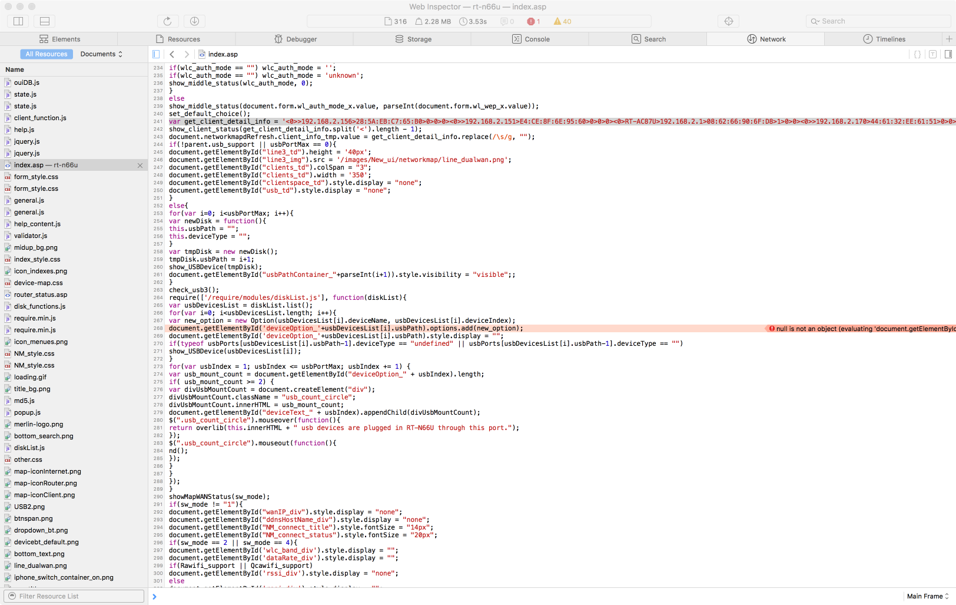Open the Storage tab
Viewport: 956px width, 605px height.
[413, 39]
